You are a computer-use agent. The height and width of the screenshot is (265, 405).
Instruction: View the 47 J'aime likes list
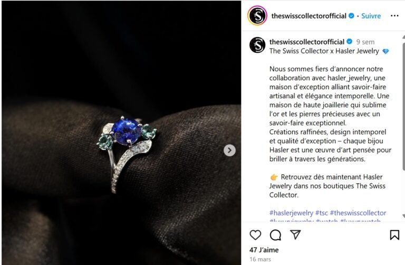tap(264, 250)
